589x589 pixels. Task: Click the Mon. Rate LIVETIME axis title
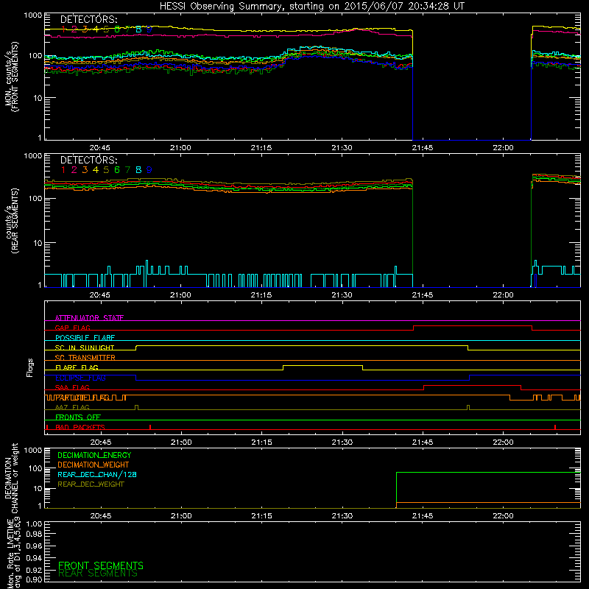(13, 552)
